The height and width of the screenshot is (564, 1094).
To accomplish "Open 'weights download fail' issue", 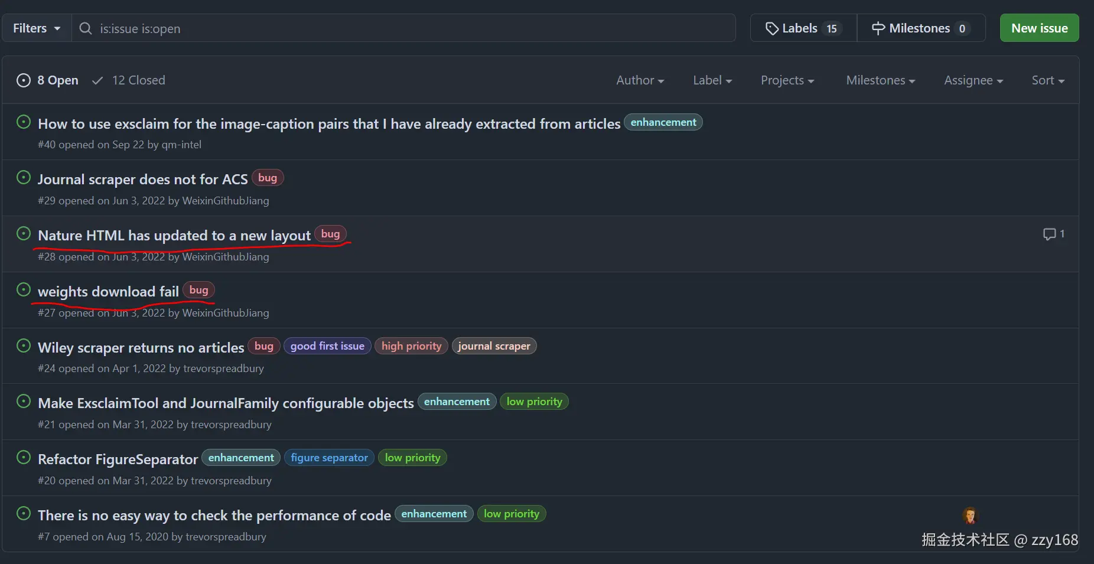I will [x=108, y=292].
